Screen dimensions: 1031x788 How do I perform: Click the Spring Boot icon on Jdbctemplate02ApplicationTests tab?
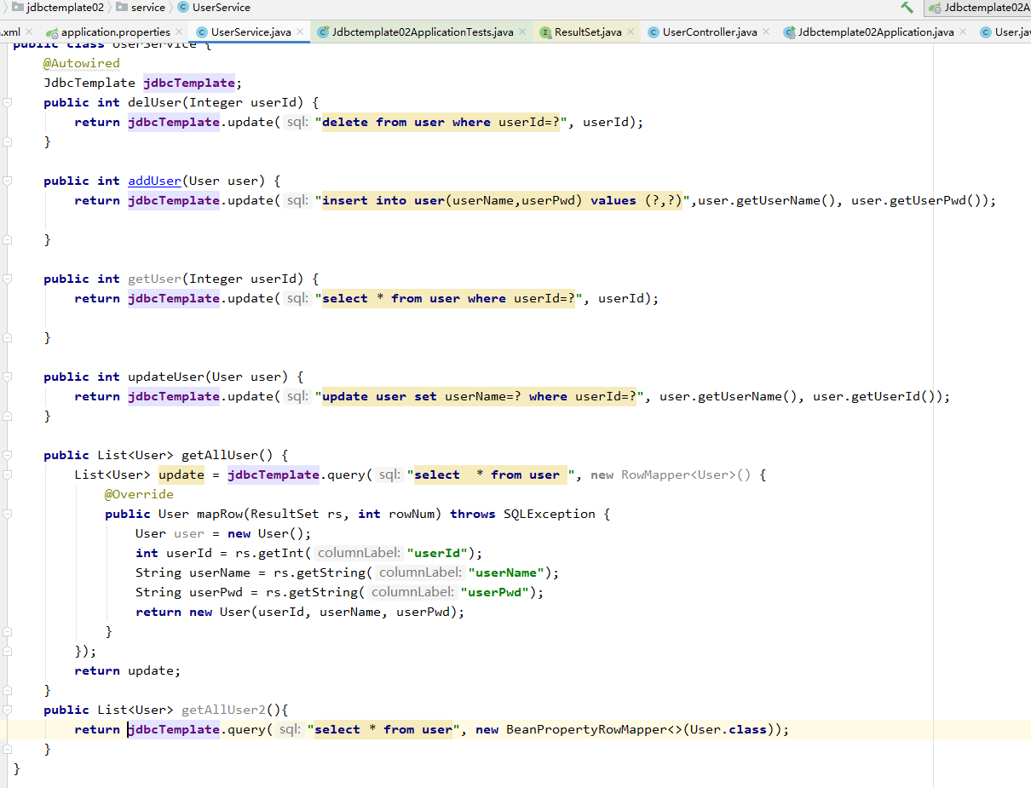coord(322,30)
